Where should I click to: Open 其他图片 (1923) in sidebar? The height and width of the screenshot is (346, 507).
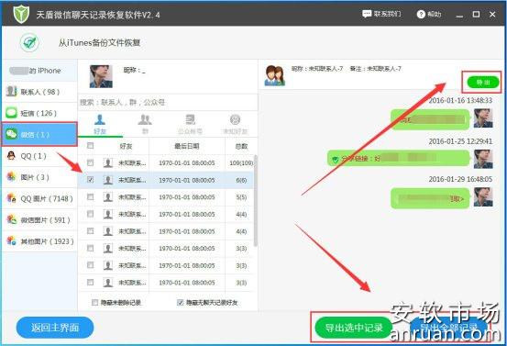[39, 241]
